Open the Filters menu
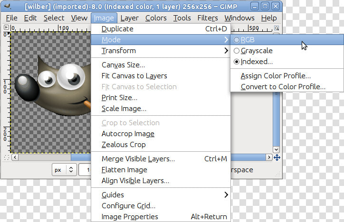 [208, 18]
